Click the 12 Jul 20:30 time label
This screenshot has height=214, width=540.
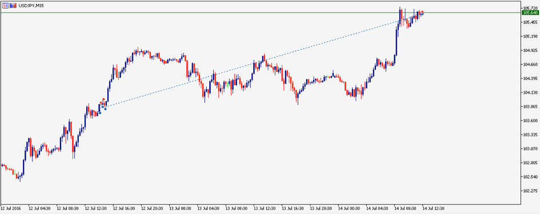153,208
